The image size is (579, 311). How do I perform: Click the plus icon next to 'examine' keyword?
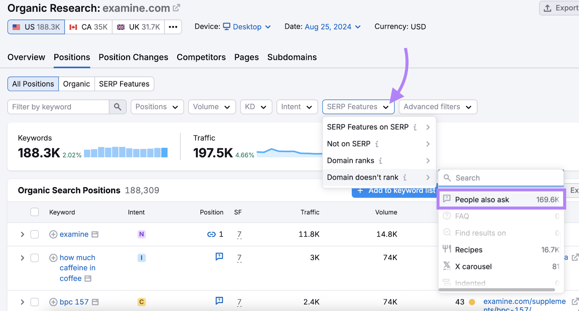pos(53,235)
